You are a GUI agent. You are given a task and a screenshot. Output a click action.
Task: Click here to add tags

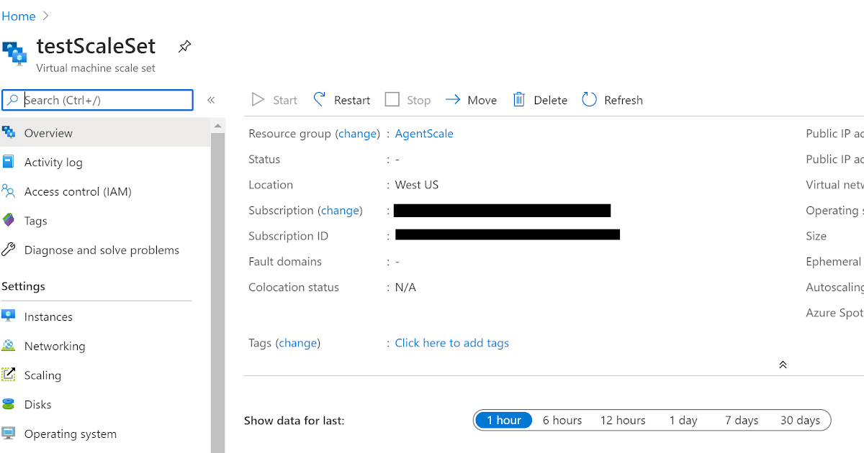pos(451,343)
